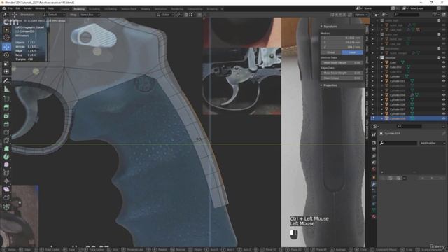The image size is (448, 252).
Task: Click the Median X value field
Action: click(x=342, y=38)
